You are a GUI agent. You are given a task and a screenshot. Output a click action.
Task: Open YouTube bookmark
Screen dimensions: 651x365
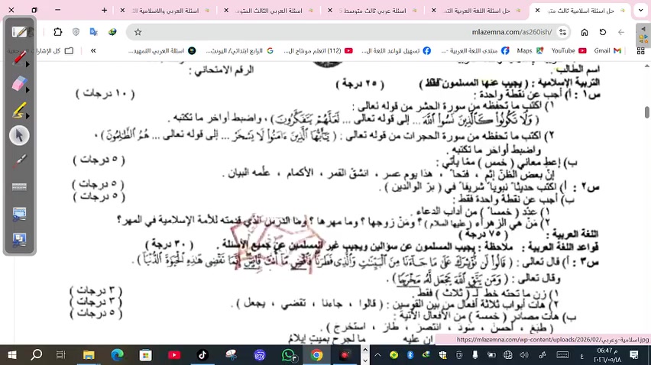(x=568, y=50)
